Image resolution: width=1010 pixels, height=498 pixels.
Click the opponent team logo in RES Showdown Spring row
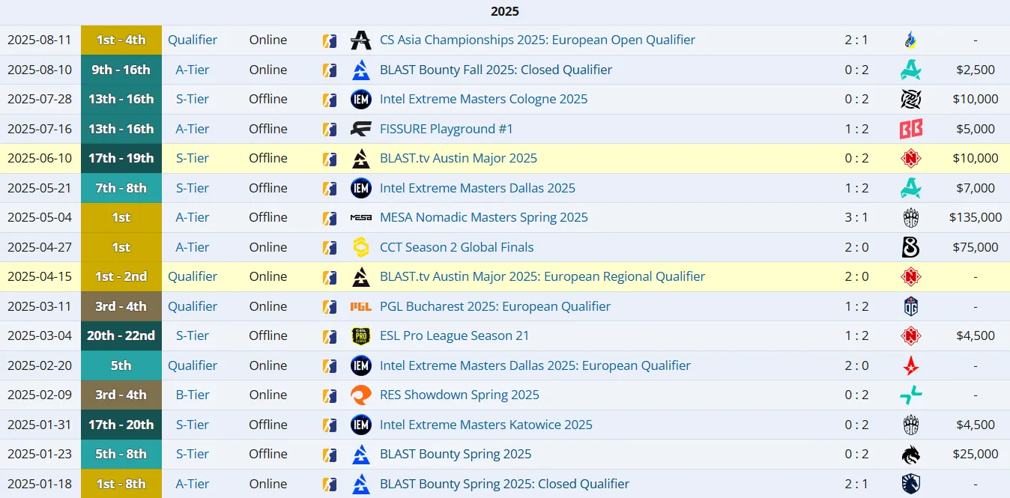click(x=911, y=395)
